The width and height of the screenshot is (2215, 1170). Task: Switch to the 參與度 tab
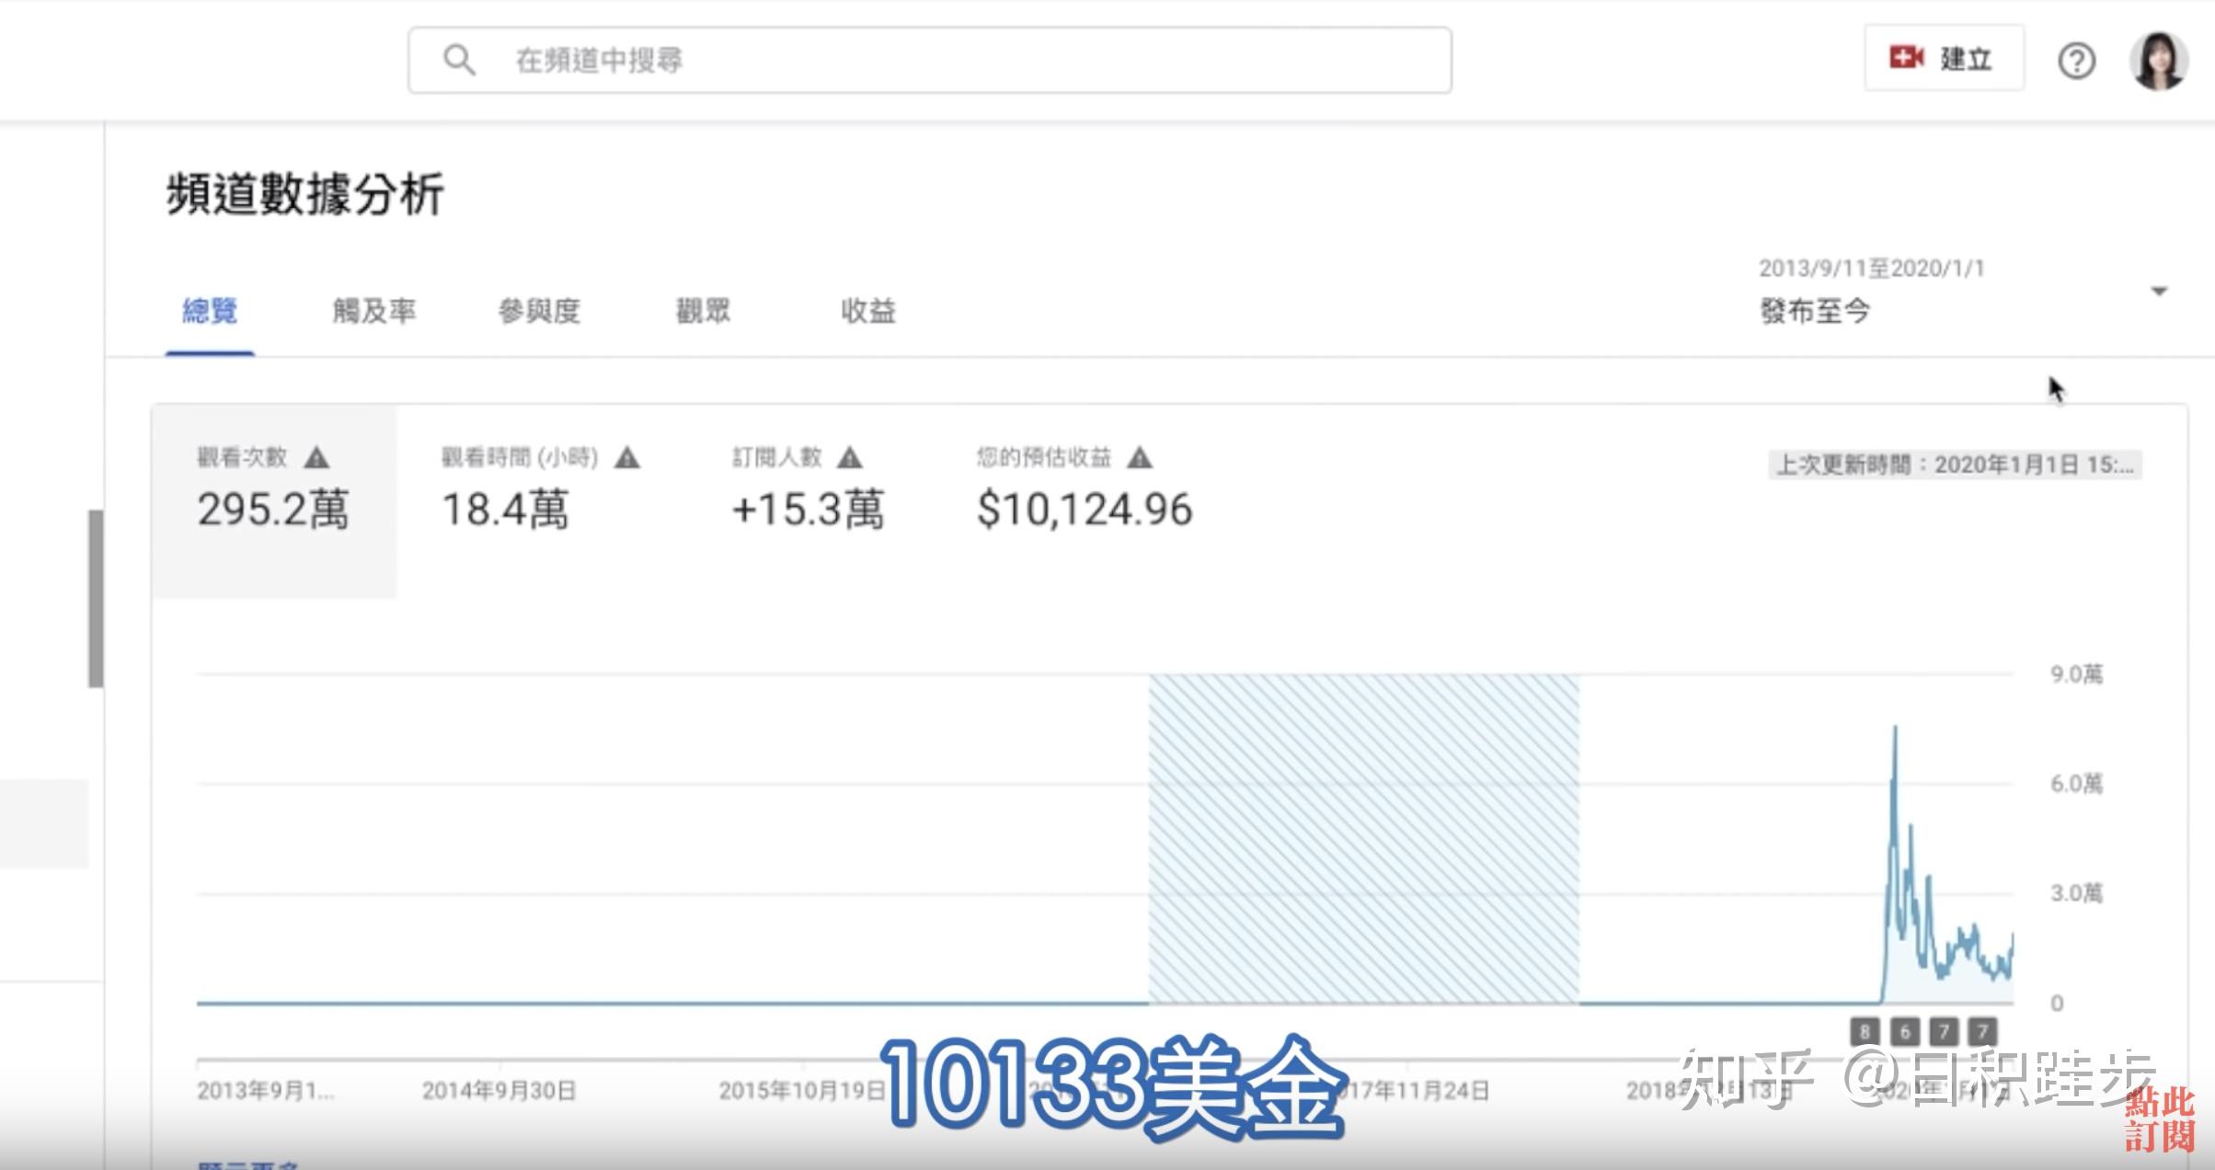click(x=539, y=311)
